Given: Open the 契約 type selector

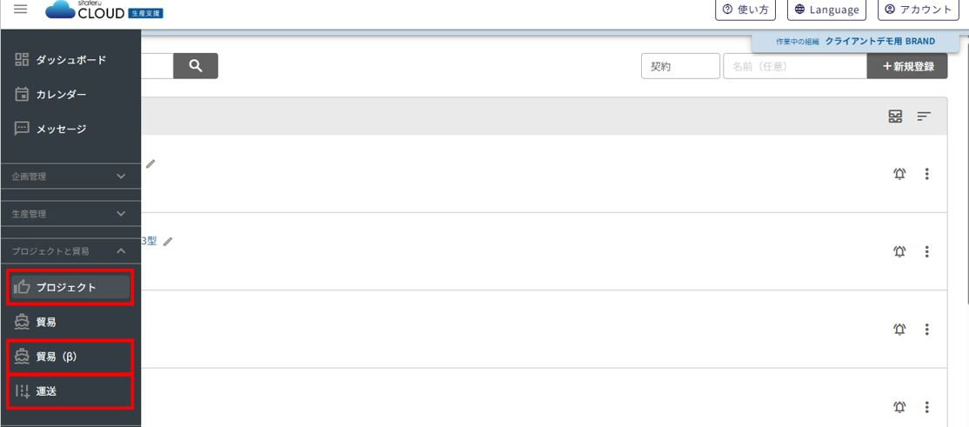Looking at the screenshot, I should click(680, 66).
